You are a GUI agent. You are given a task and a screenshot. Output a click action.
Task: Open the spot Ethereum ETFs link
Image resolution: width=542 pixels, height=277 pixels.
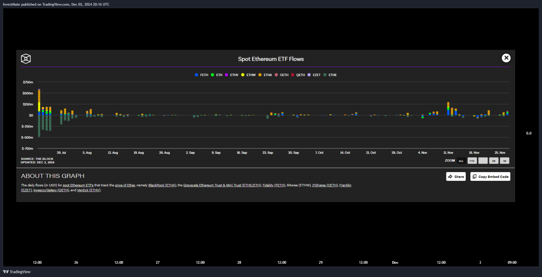pyautogui.click(x=78, y=185)
